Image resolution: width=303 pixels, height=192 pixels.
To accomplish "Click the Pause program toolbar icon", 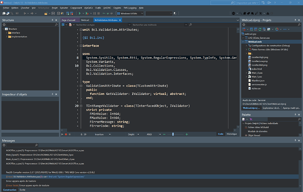I will pos(94,13).
